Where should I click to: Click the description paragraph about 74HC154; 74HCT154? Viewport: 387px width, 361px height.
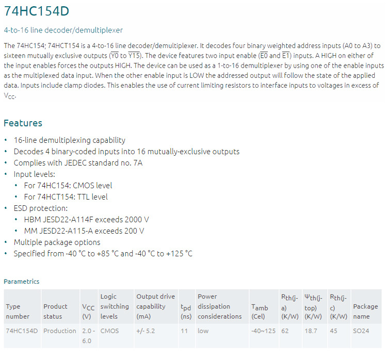193,71
